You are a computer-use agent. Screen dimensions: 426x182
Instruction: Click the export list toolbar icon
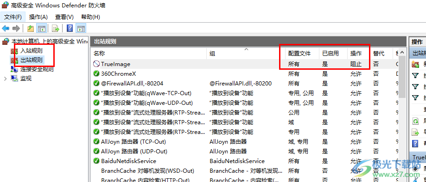pyautogui.click(x=56, y=28)
